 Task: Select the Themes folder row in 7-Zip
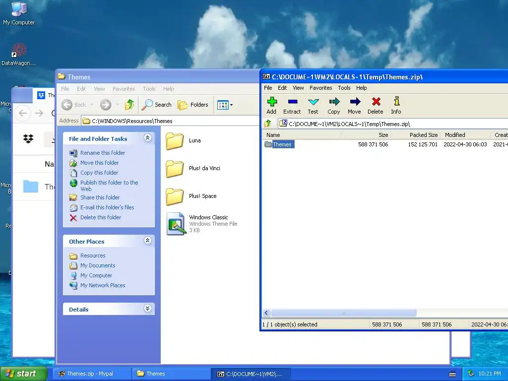coord(279,144)
